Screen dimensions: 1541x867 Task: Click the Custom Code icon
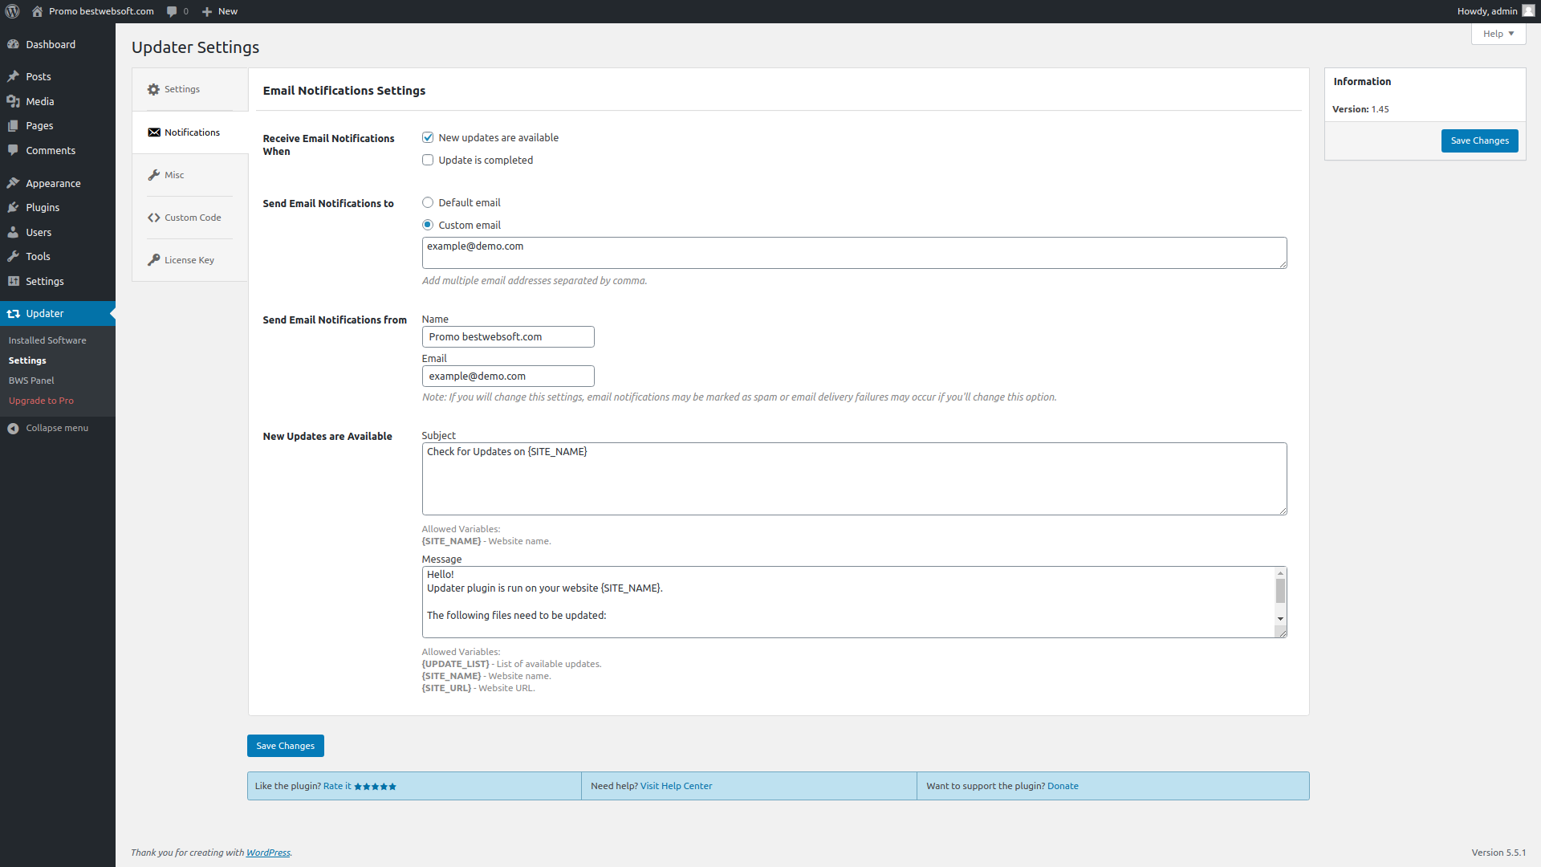153,217
